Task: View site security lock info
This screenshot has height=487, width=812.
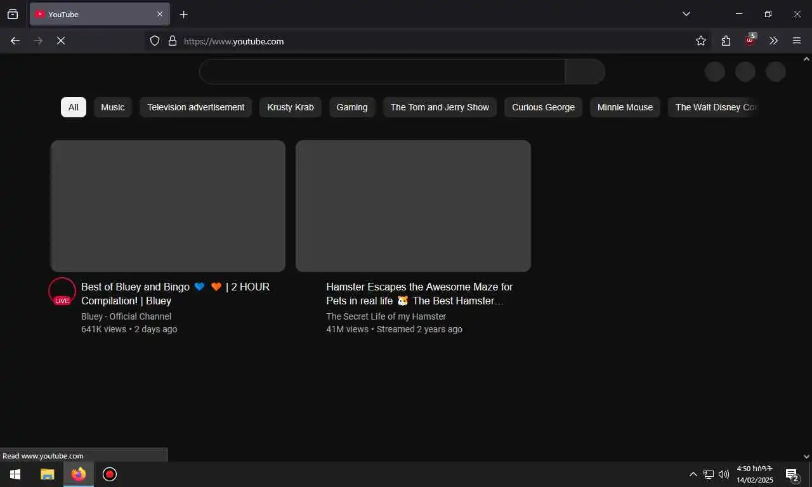Action: click(x=173, y=41)
